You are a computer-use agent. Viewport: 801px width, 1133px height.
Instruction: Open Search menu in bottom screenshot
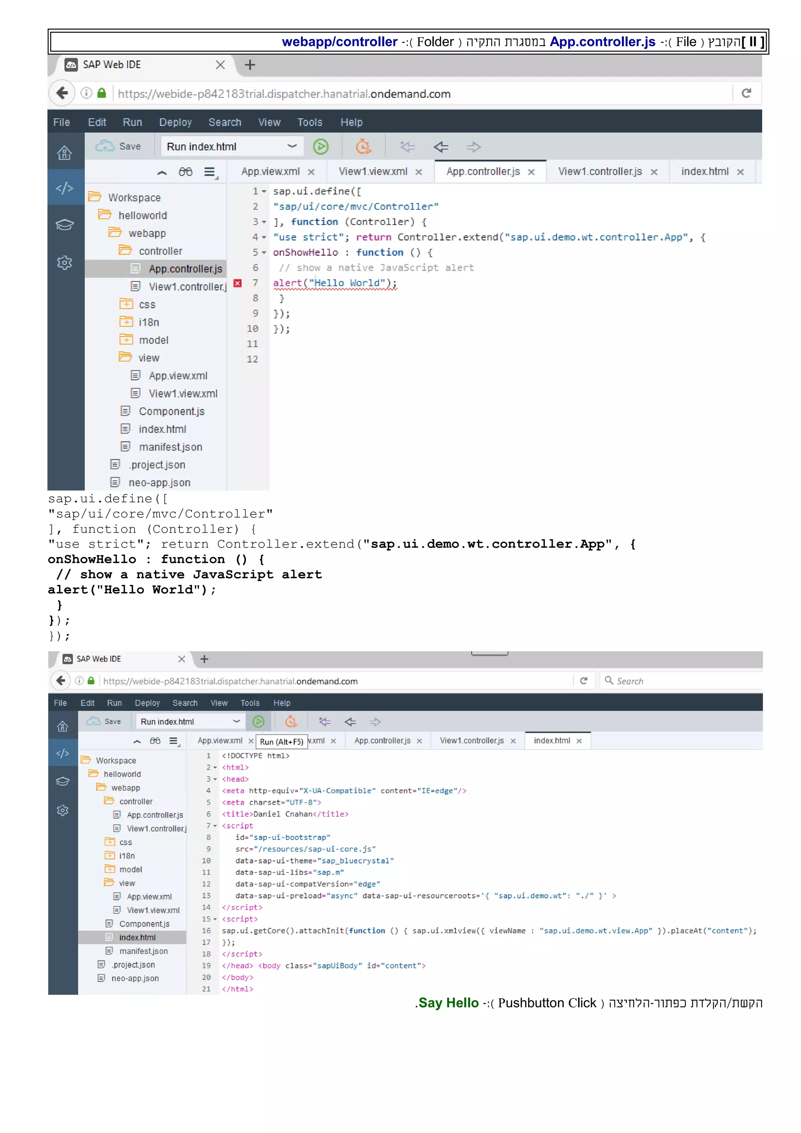click(x=185, y=703)
